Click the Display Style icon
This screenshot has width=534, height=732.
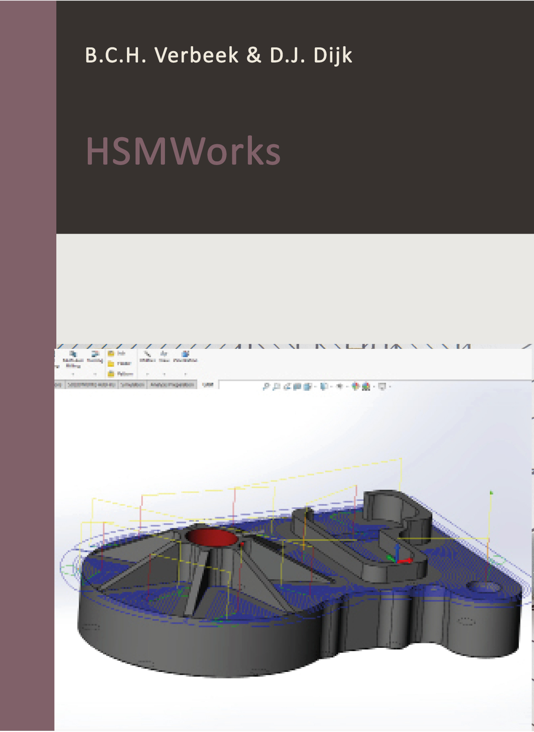[324, 386]
